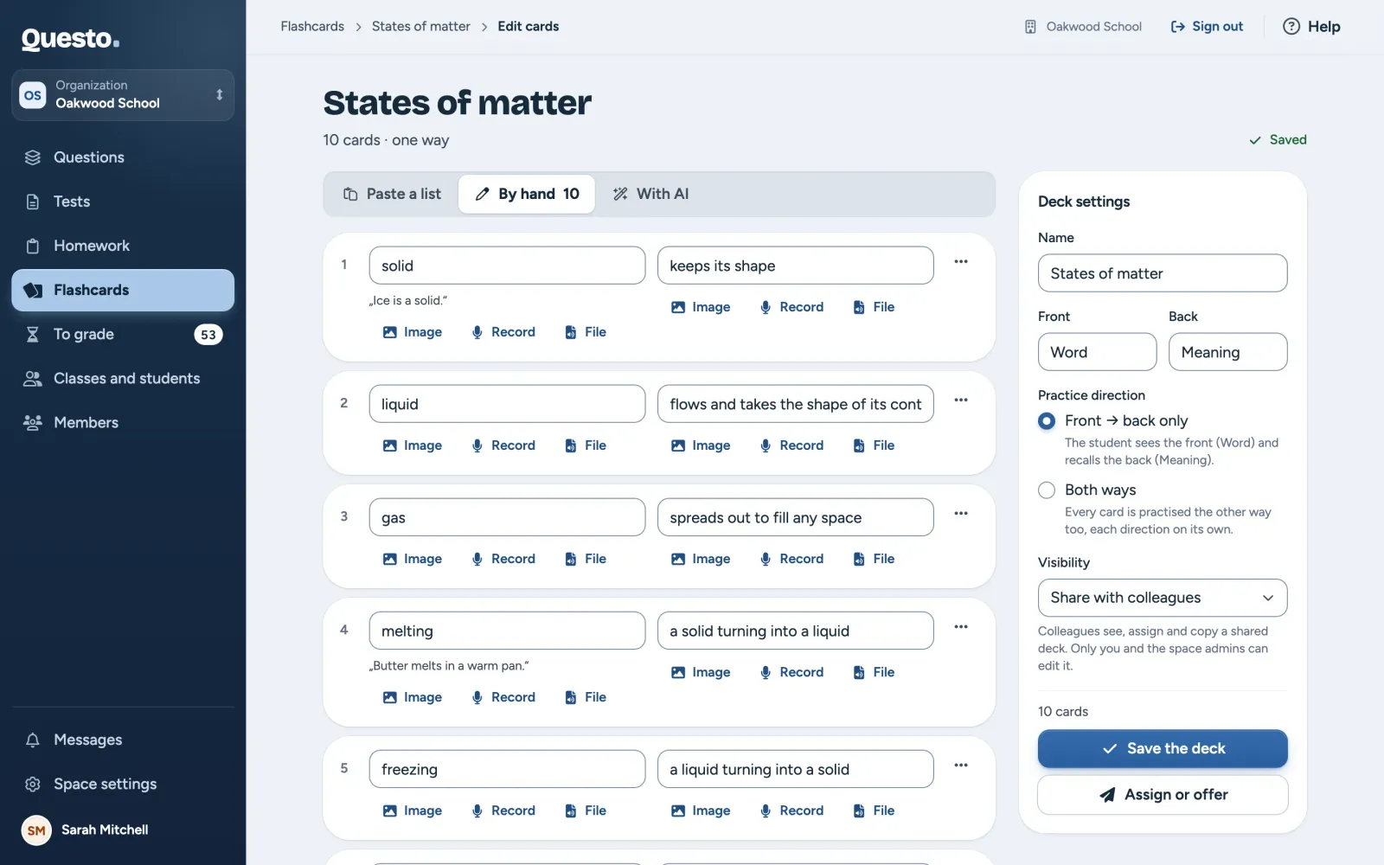The width and height of the screenshot is (1384, 865).
Task: Open Classes and students page
Action: (x=123, y=378)
